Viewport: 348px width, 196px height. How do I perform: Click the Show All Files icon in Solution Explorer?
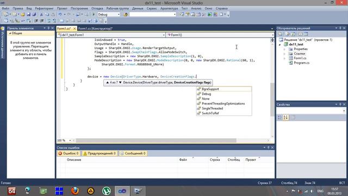288,34
